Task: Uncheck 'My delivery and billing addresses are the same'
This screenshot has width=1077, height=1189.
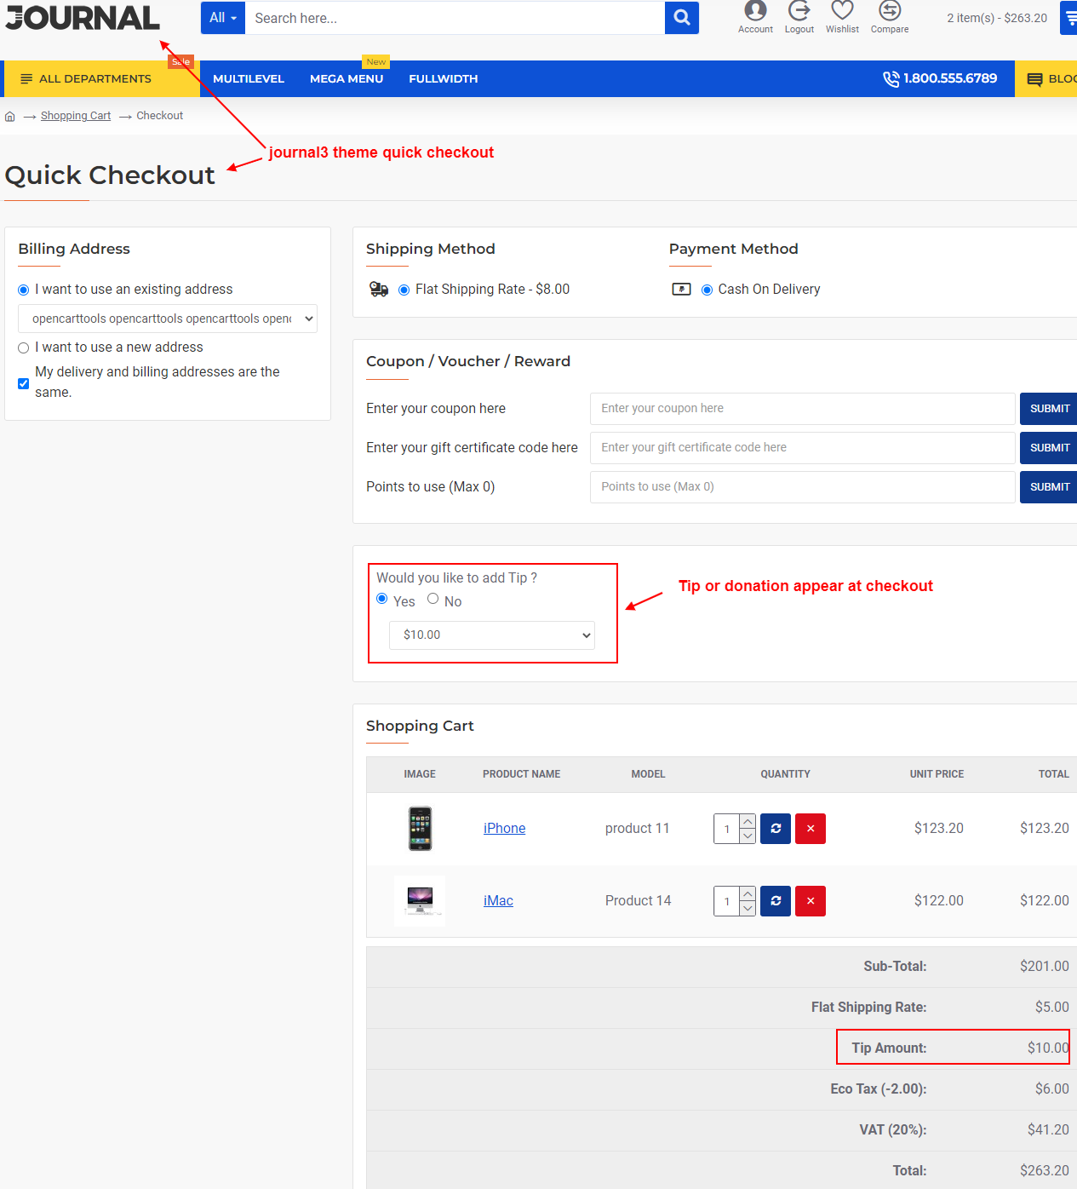Action: pos(23,383)
